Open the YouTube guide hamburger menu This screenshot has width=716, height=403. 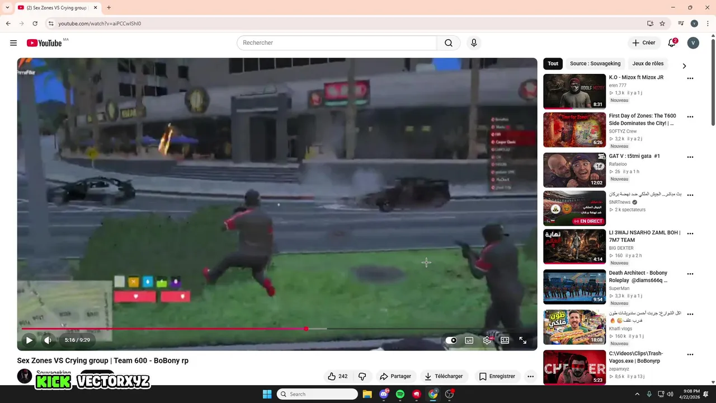[13, 43]
